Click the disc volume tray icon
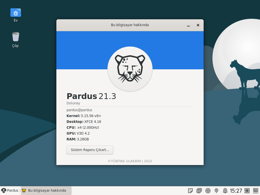The height and width of the screenshot is (195, 260). point(208,191)
